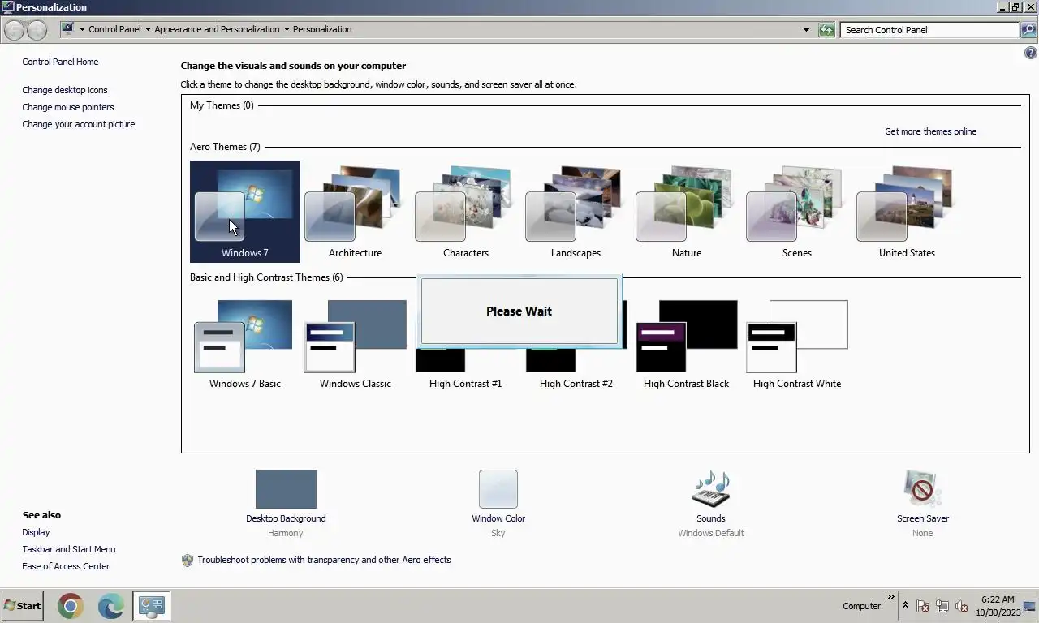Click the Personalization breadcrumb
Viewport: 1039px width, 623px height.
point(322,29)
